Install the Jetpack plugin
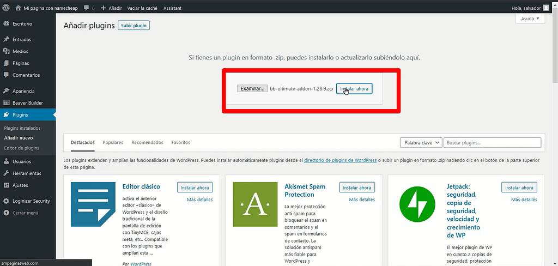The image size is (558, 266). click(519, 188)
